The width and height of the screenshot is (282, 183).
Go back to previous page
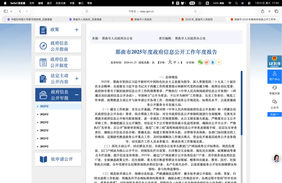tap(20, 11)
